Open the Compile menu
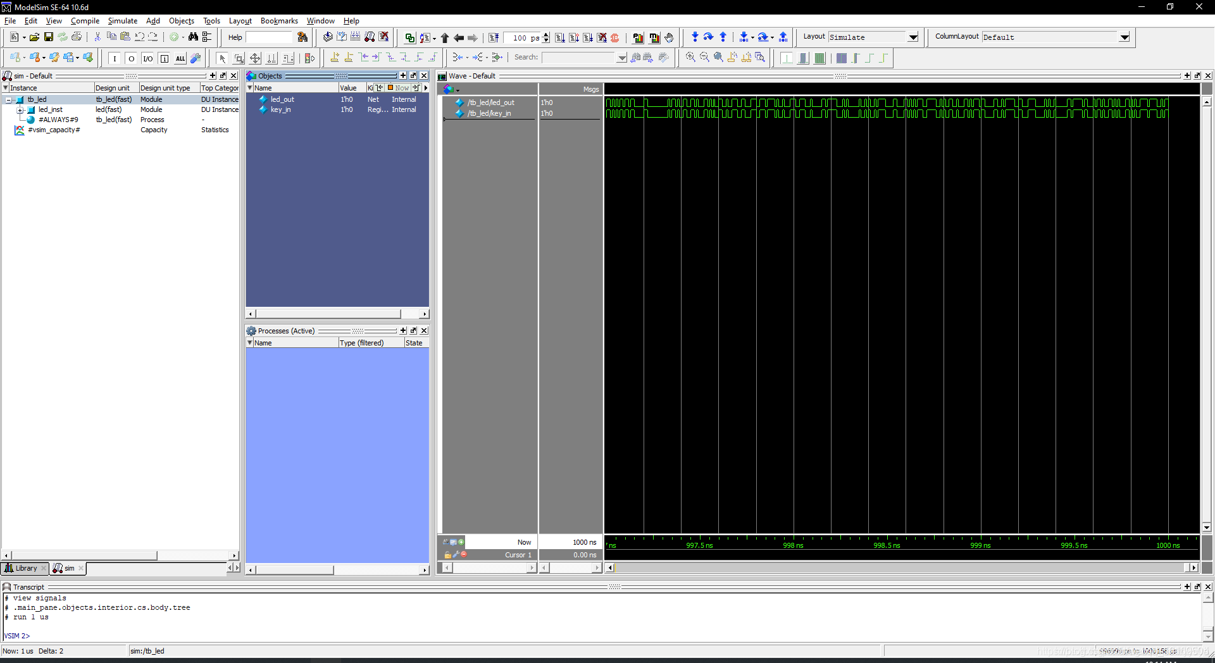1215x663 pixels. [x=85, y=21]
